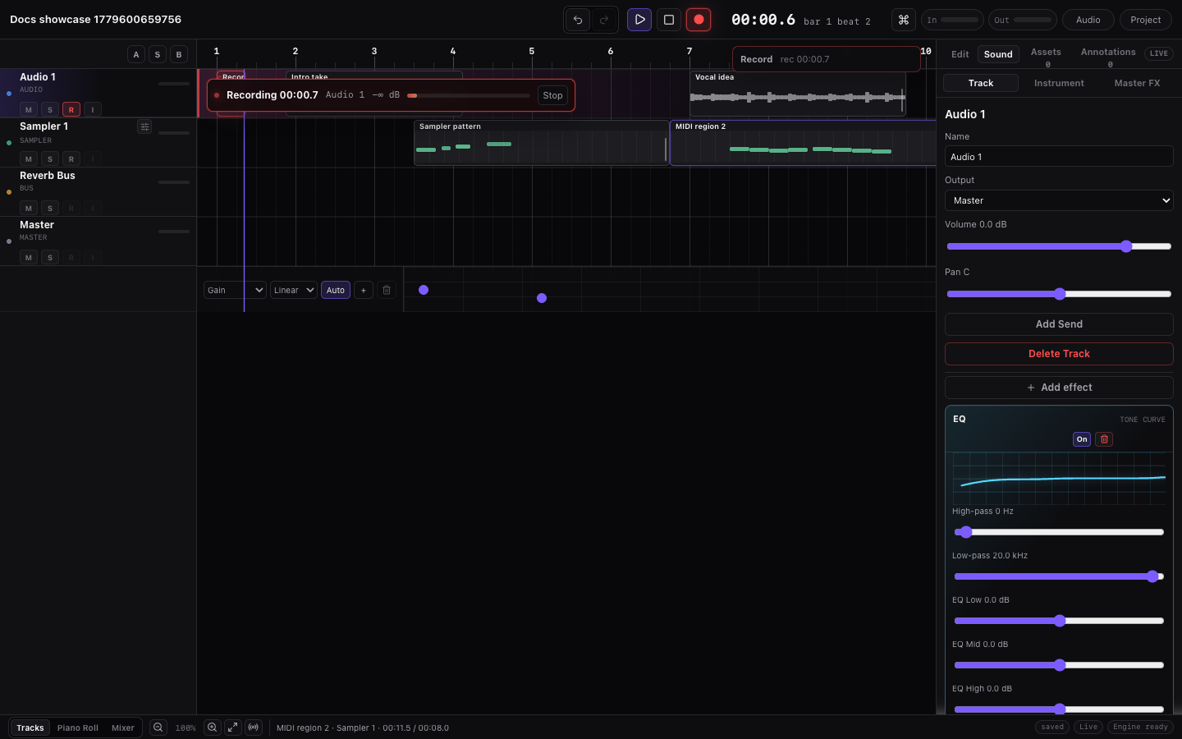
Task: Turn off the EQ with On toggle
Action: [1082, 439]
